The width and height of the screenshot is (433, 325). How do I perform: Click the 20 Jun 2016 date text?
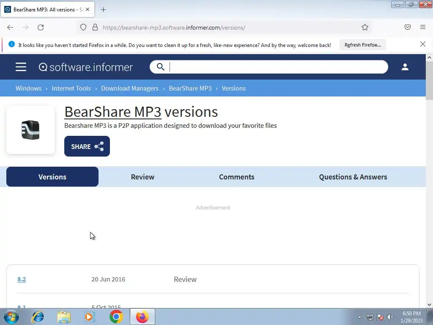pos(108,279)
